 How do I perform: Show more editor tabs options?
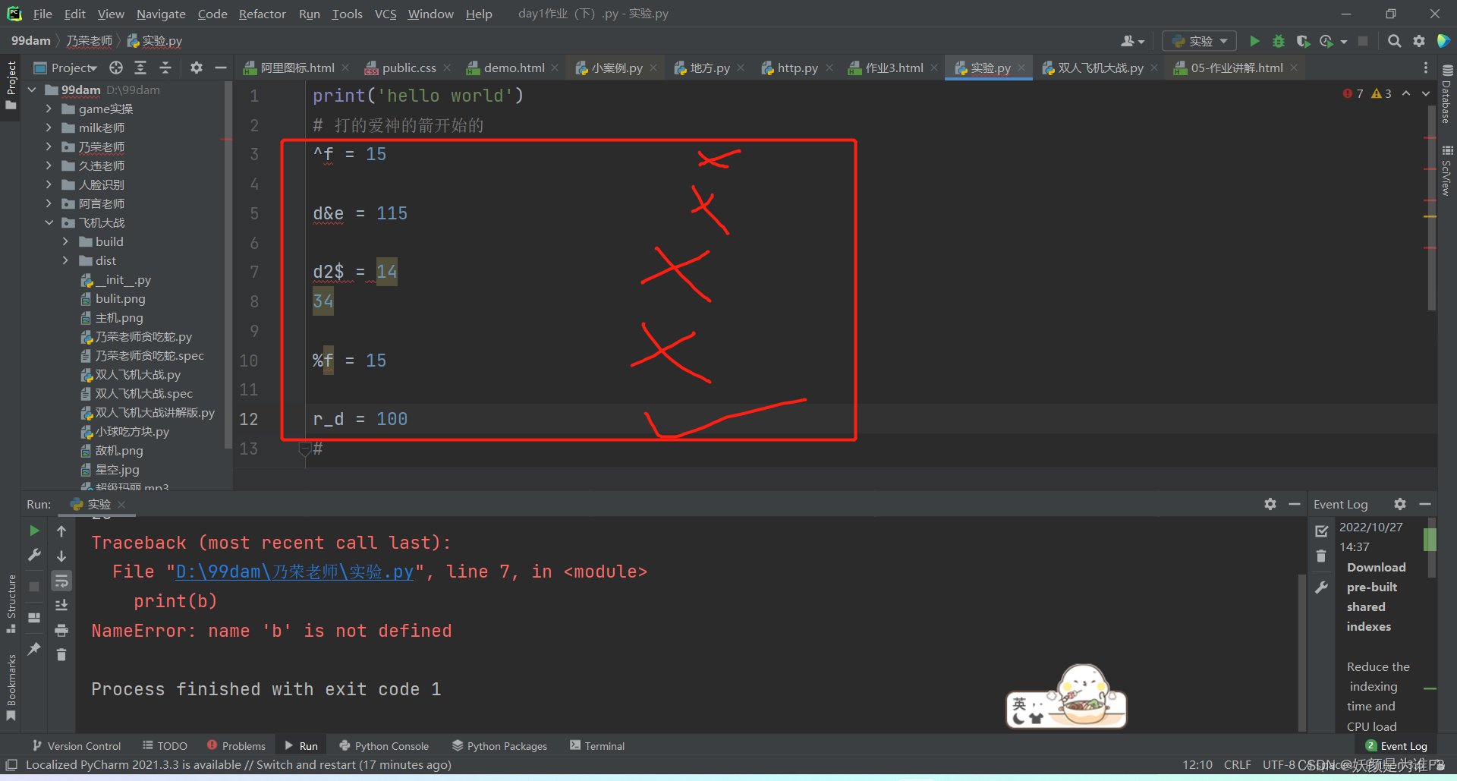pos(1426,68)
